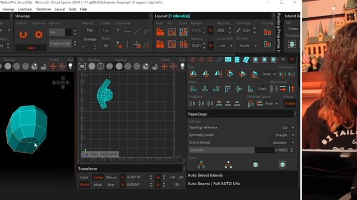Click the top Fit icon in Layout

pyautogui.click(x=172, y=32)
